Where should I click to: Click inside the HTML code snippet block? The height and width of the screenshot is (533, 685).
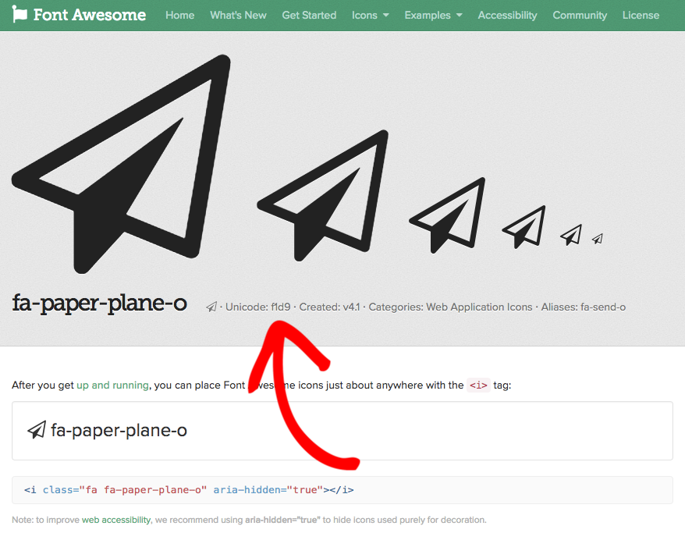187,489
